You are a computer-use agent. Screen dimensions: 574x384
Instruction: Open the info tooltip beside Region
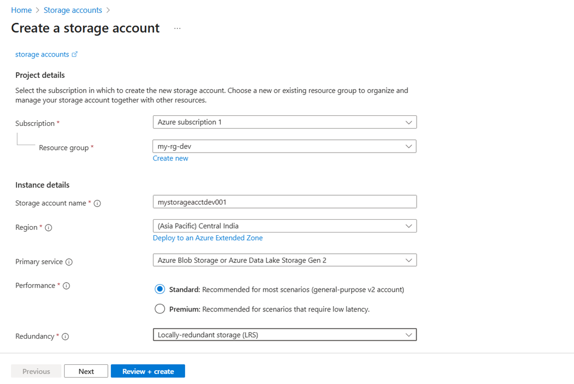[x=47, y=227]
